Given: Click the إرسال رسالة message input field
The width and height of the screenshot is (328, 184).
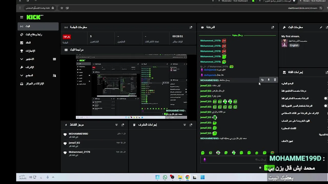Looking at the screenshot, I should click(237, 159).
